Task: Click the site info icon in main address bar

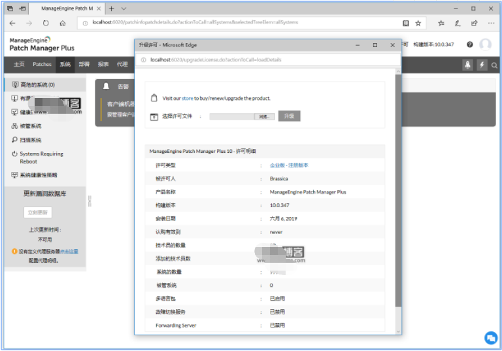Action: 85,23
